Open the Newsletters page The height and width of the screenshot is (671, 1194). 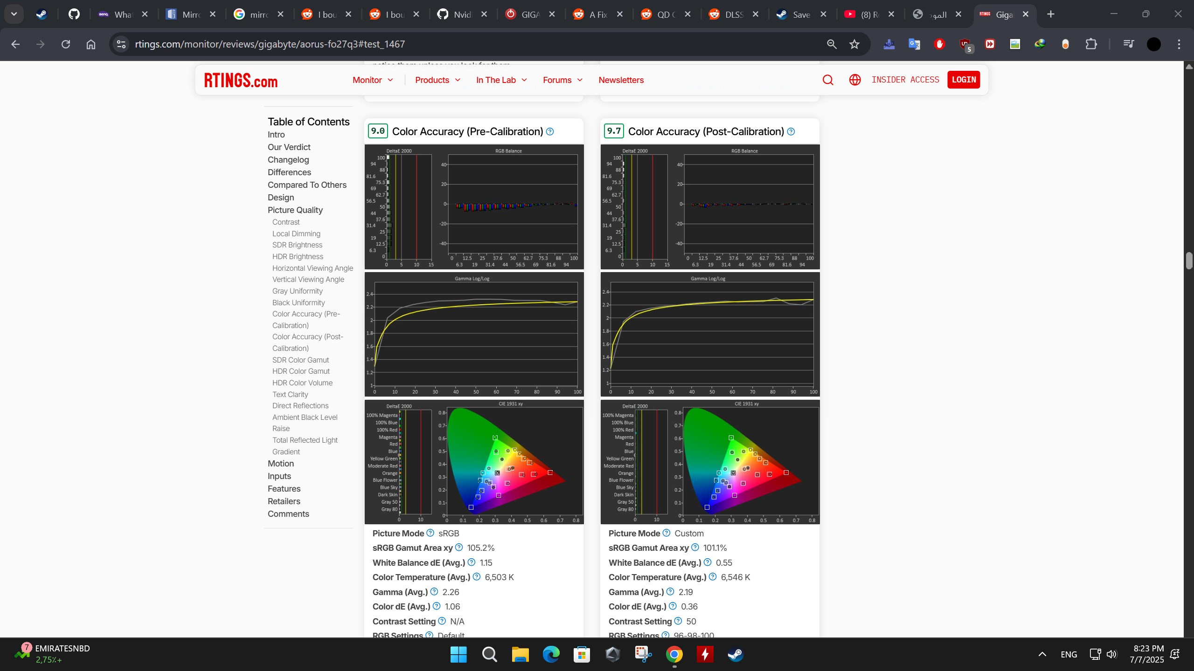pyautogui.click(x=621, y=80)
